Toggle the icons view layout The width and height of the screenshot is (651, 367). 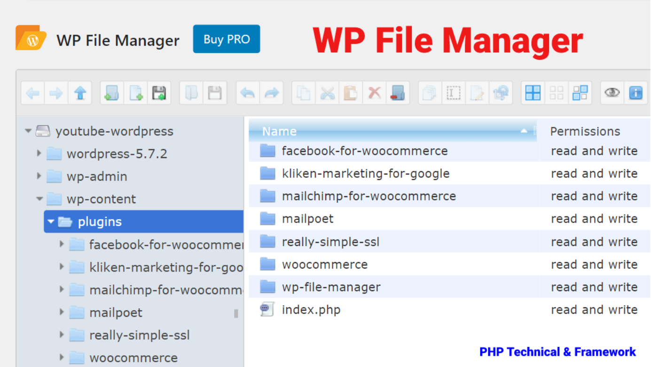tap(533, 93)
